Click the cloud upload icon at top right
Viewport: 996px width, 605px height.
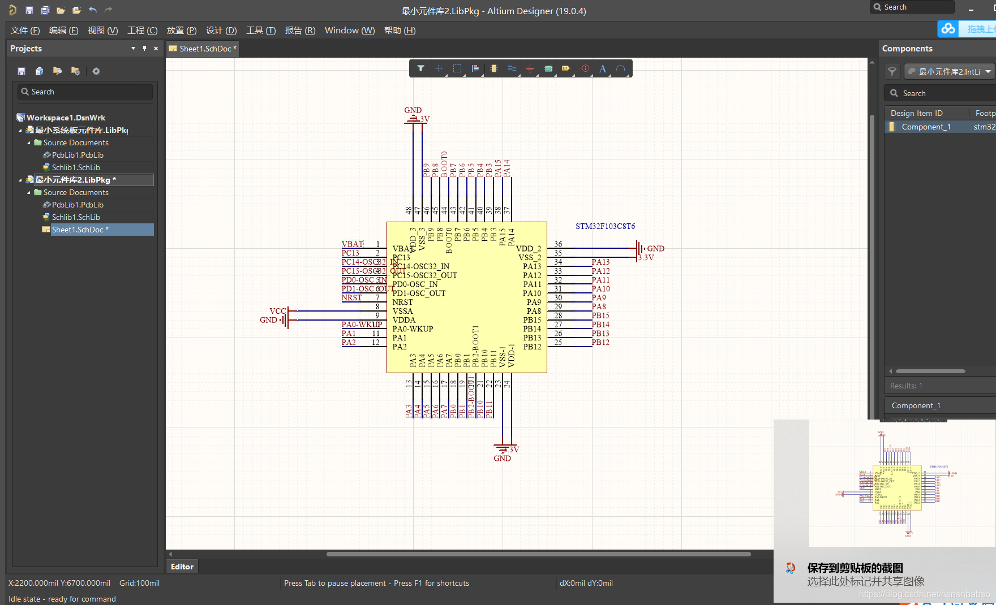coord(948,29)
